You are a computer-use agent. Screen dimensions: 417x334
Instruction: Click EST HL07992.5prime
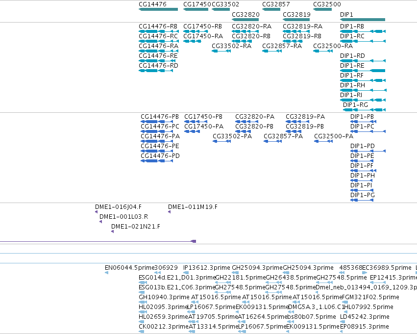point(345,312)
